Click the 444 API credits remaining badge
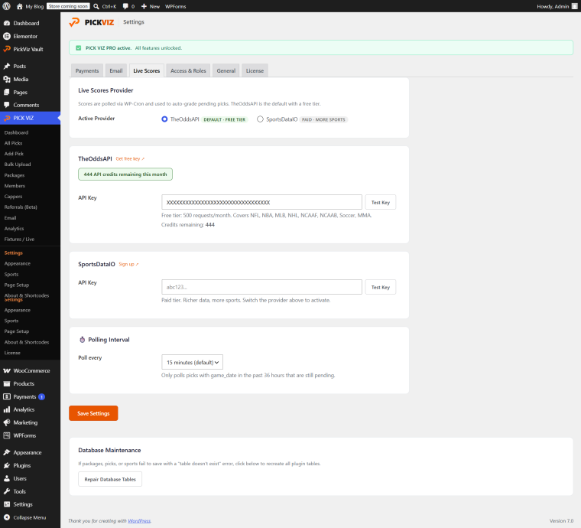The width and height of the screenshot is (581, 528). point(125,174)
